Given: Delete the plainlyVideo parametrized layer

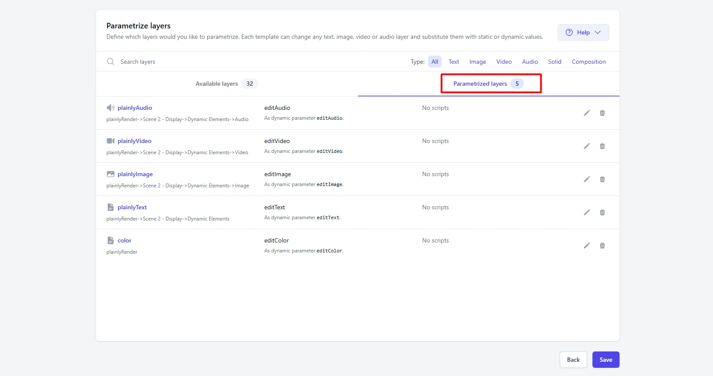Looking at the screenshot, I should point(602,146).
